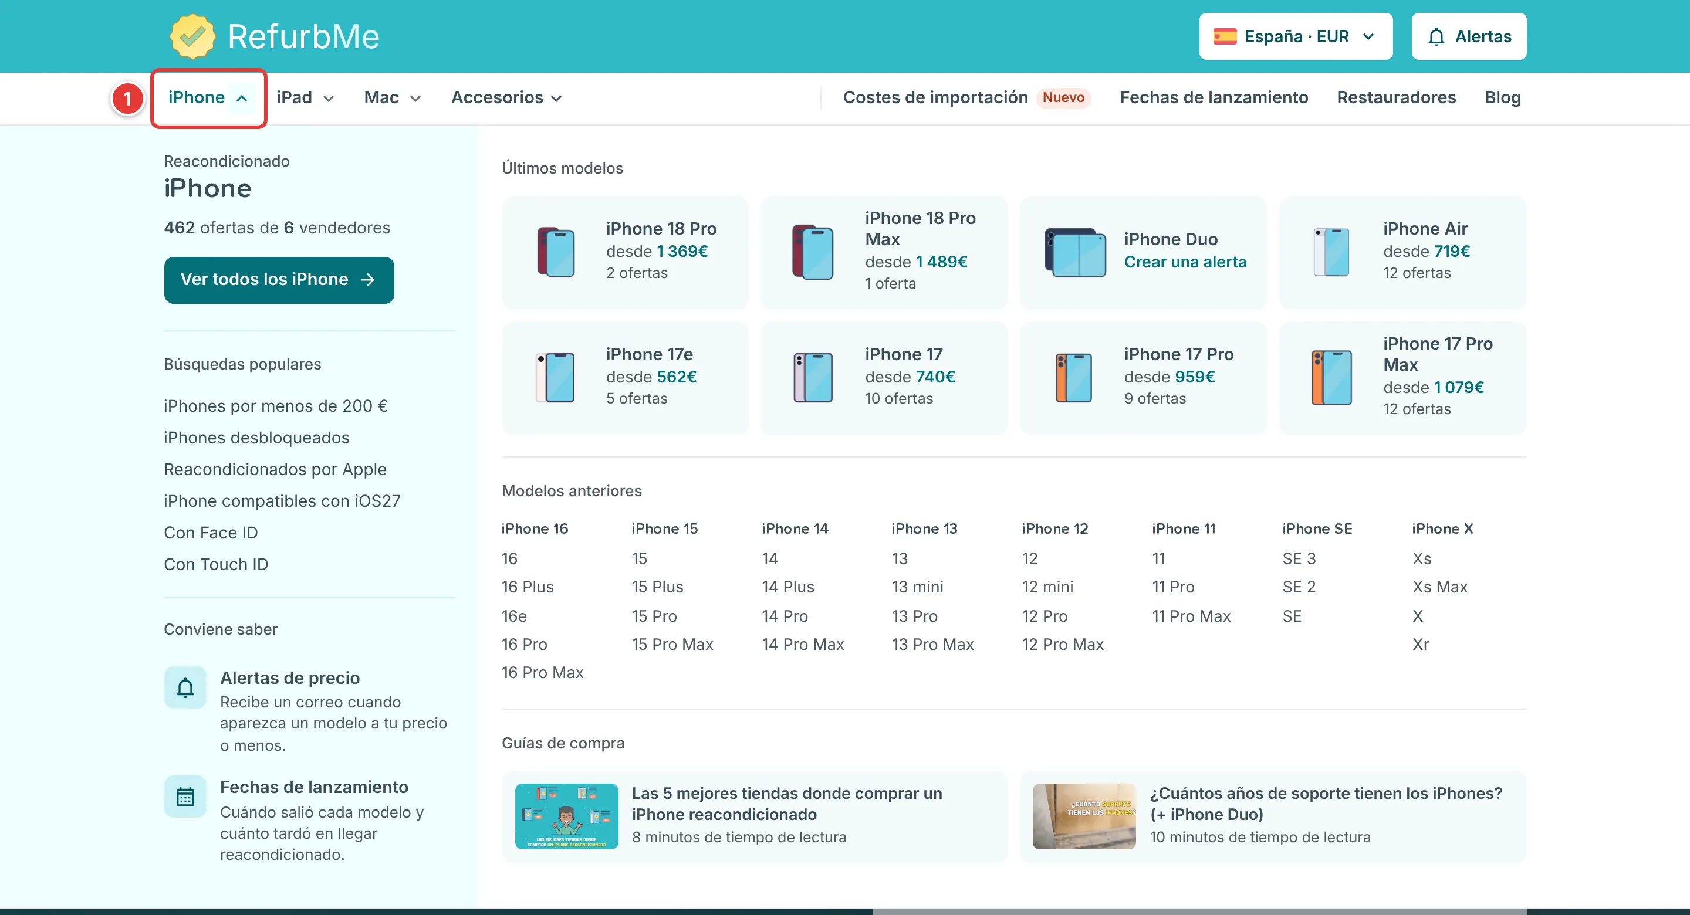Go to Fechas de lanzamiento in navigation
Viewport: 1690px width, 915px height.
(x=1213, y=97)
